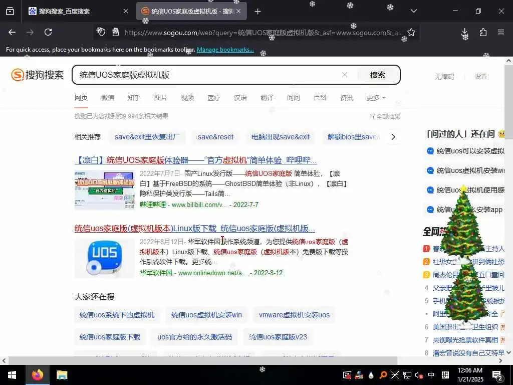Screen dimensions: 513x385
Task: Open the Windows Start menu
Action: (13, 375)
